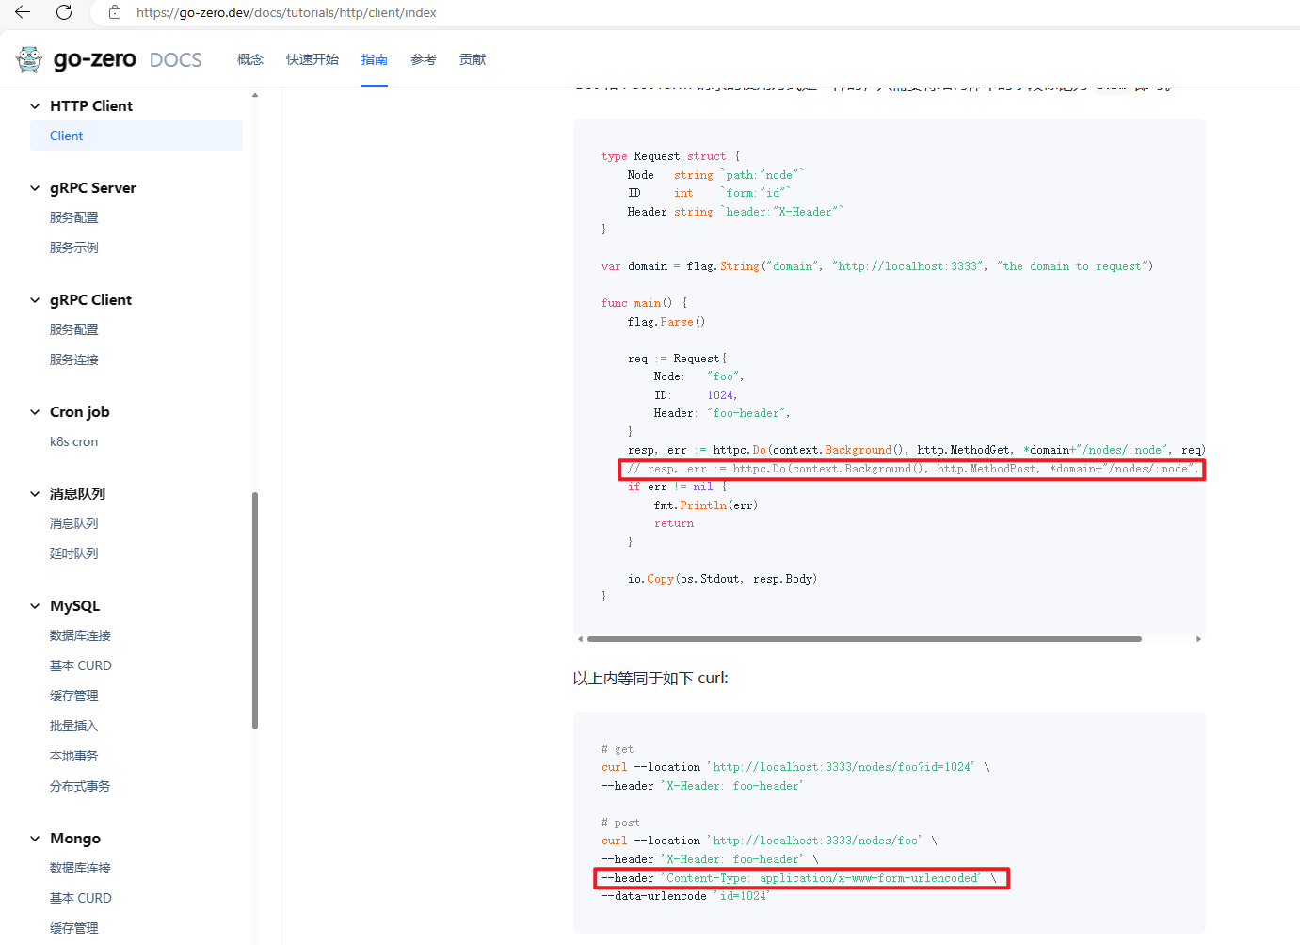The width and height of the screenshot is (1300, 945).
Task: Click the '# get' comment in curl block
Action: (x=618, y=749)
